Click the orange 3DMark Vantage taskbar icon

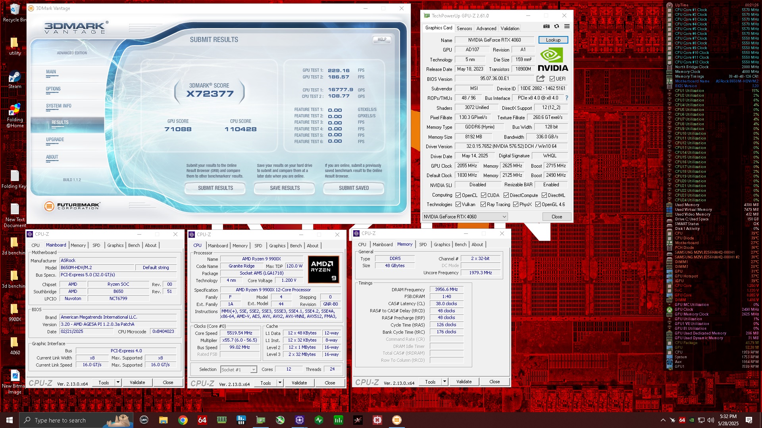click(x=396, y=420)
